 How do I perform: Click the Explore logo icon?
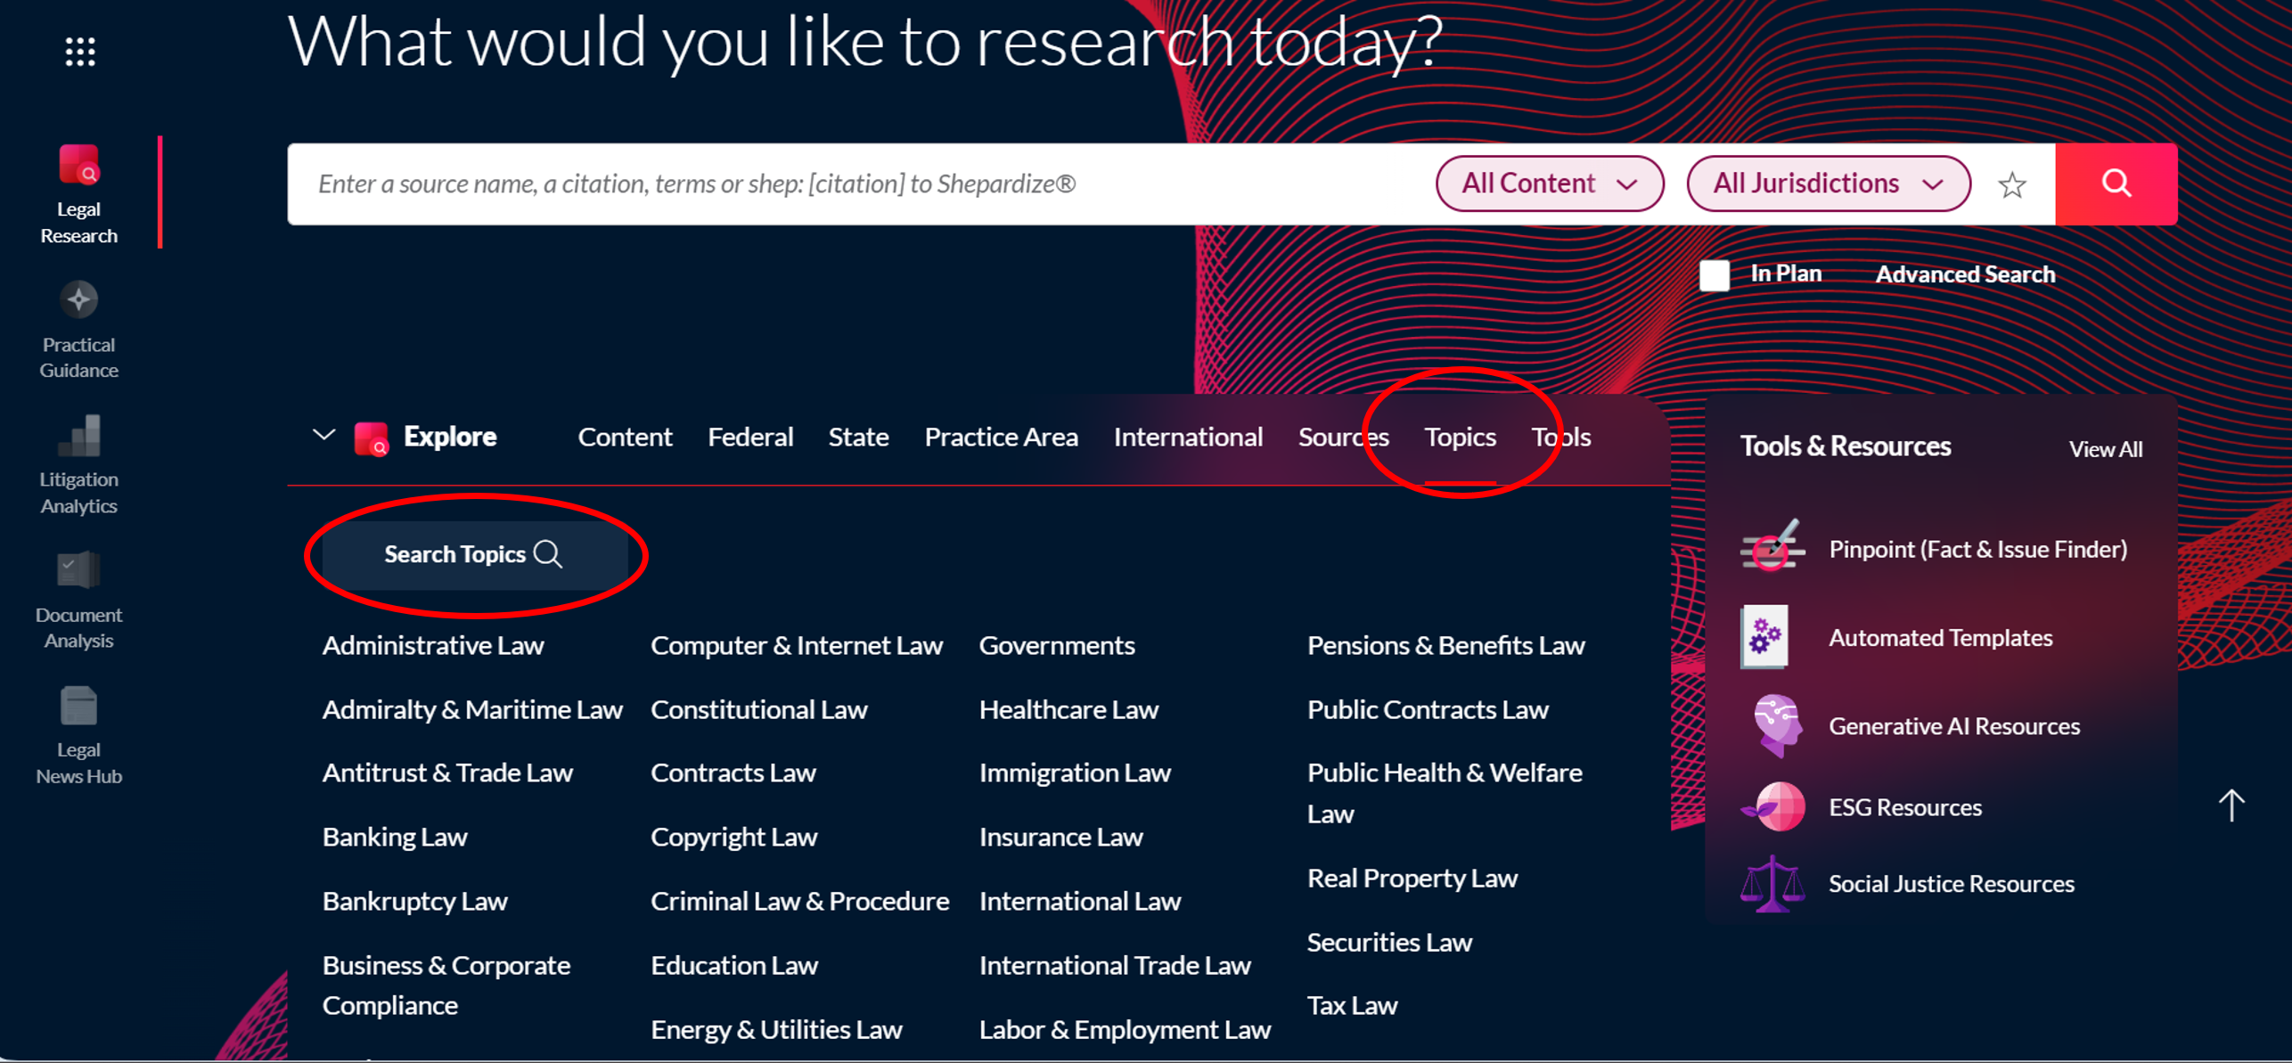pos(371,437)
